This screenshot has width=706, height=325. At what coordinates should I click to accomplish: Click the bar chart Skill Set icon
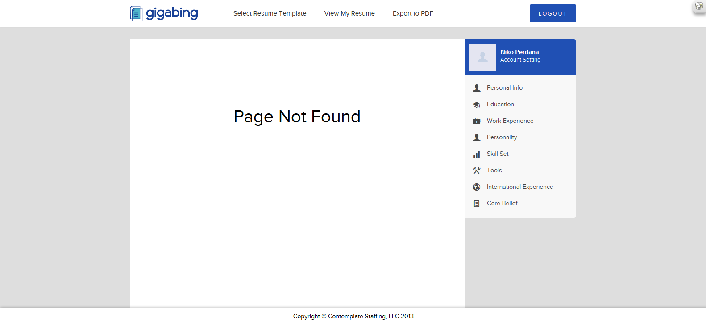(x=477, y=154)
